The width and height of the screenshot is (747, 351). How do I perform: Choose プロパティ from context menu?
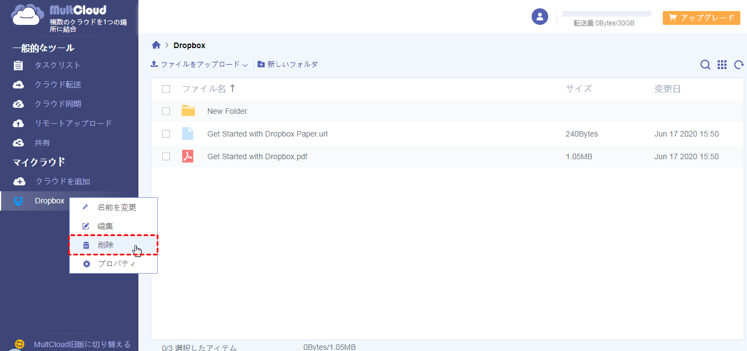114,264
